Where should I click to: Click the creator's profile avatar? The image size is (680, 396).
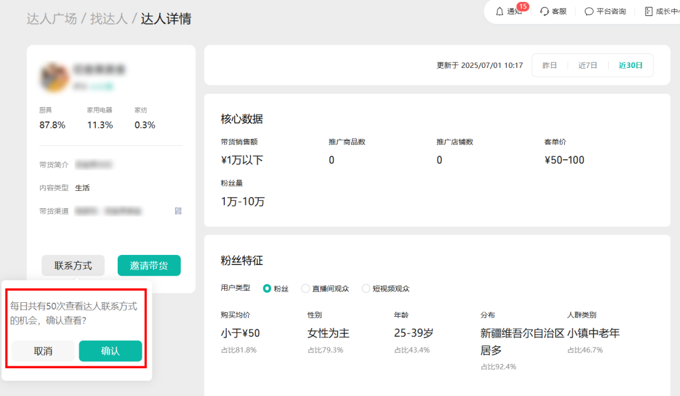(x=54, y=76)
